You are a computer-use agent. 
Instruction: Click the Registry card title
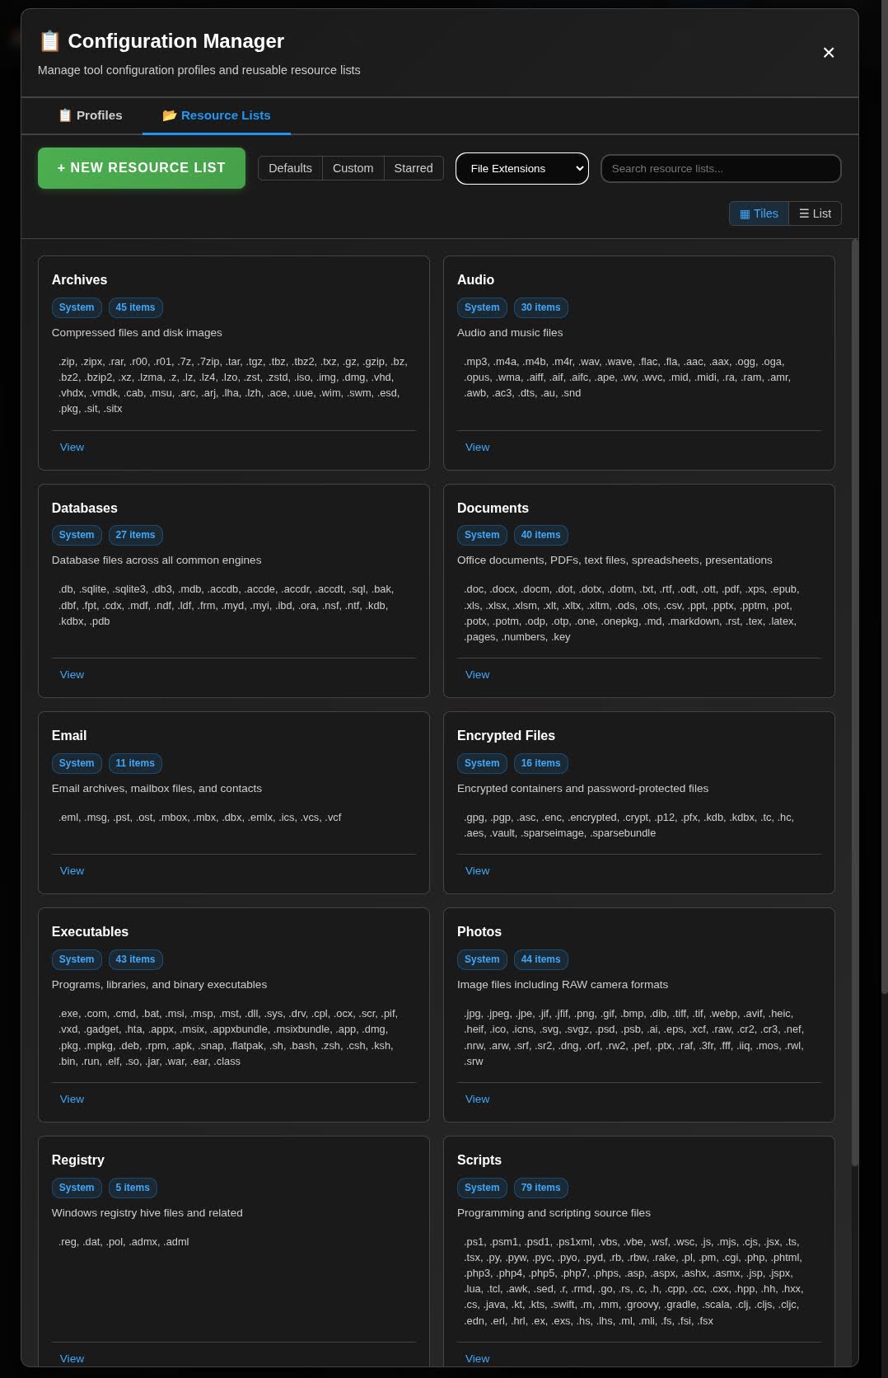click(x=77, y=1160)
